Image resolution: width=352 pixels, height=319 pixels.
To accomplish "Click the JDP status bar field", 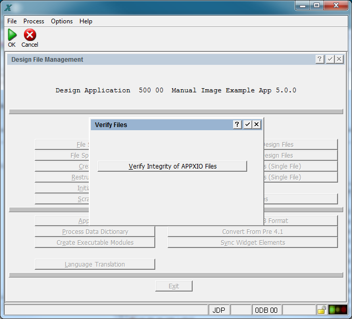I will tap(219, 310).
